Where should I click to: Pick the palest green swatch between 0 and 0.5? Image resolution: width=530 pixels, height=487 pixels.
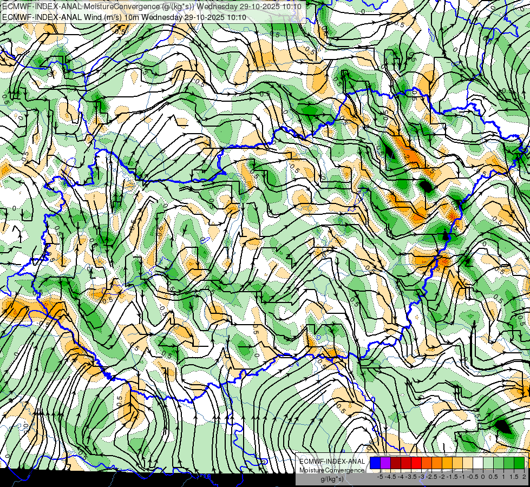point(488,463)
